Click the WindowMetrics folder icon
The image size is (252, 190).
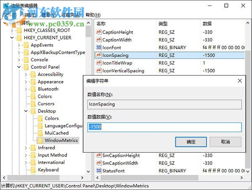(x=40, y=141)
